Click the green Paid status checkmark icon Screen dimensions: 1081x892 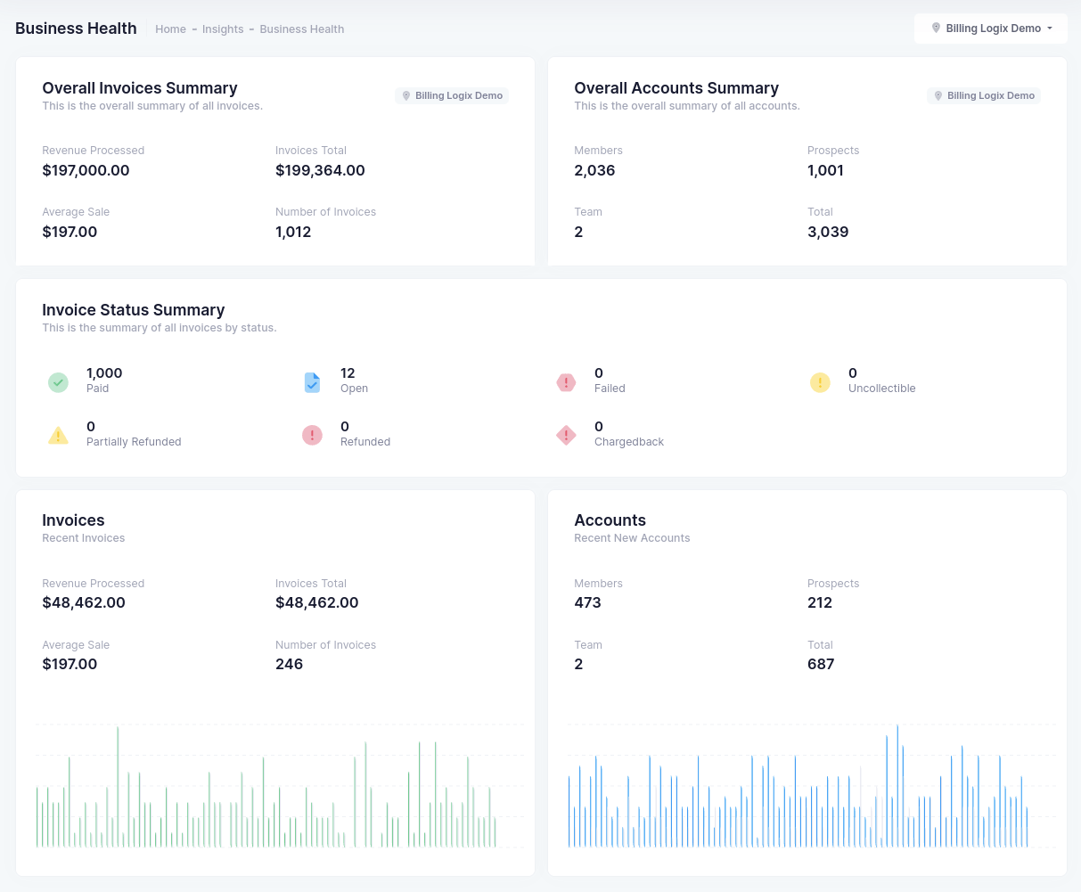click(58, 382)
